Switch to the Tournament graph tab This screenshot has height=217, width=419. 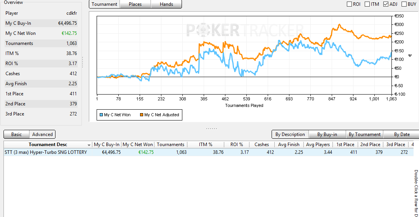coord(104,4)
